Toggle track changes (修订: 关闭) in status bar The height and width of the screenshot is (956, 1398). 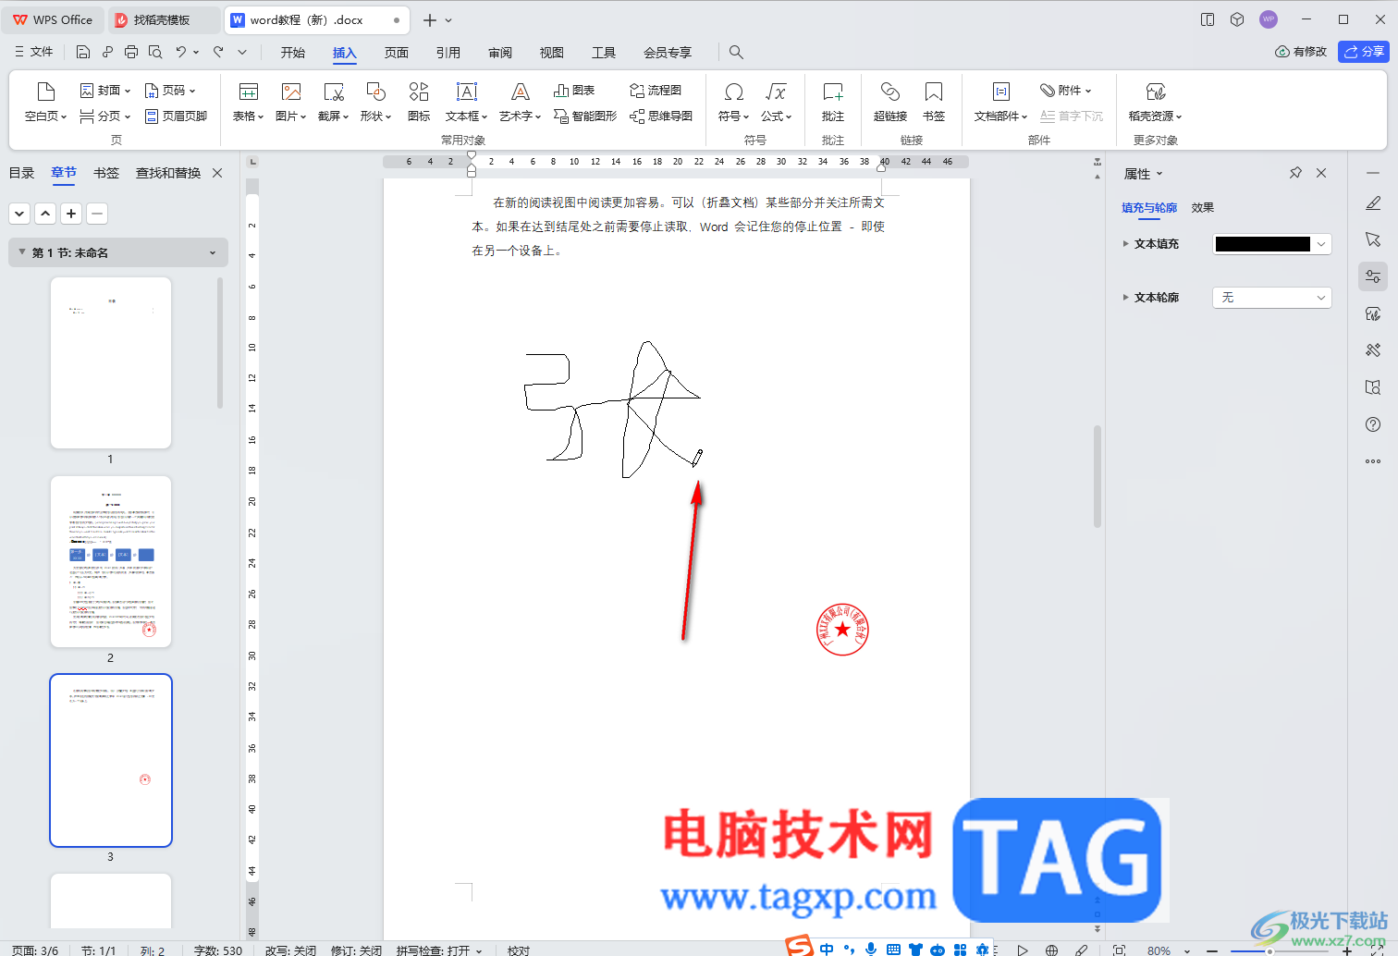click(x=356, y=950)
